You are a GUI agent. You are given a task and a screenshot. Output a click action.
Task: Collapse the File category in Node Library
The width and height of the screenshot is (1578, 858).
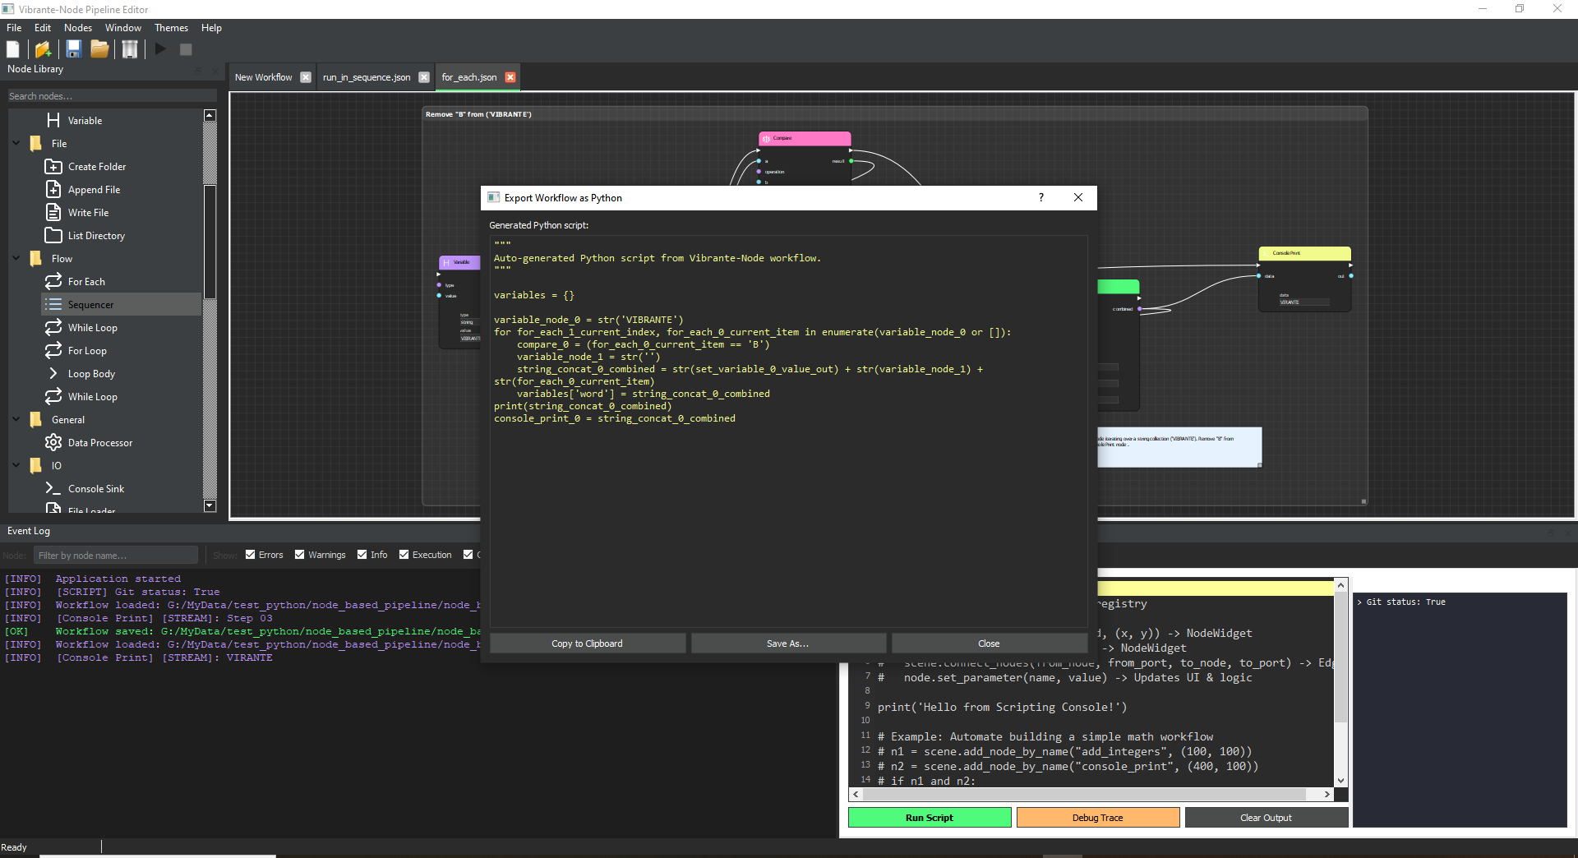16,143
